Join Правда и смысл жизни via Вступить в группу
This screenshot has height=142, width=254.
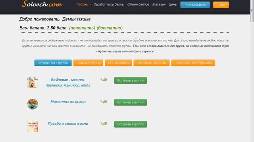(x=131, y=124)
